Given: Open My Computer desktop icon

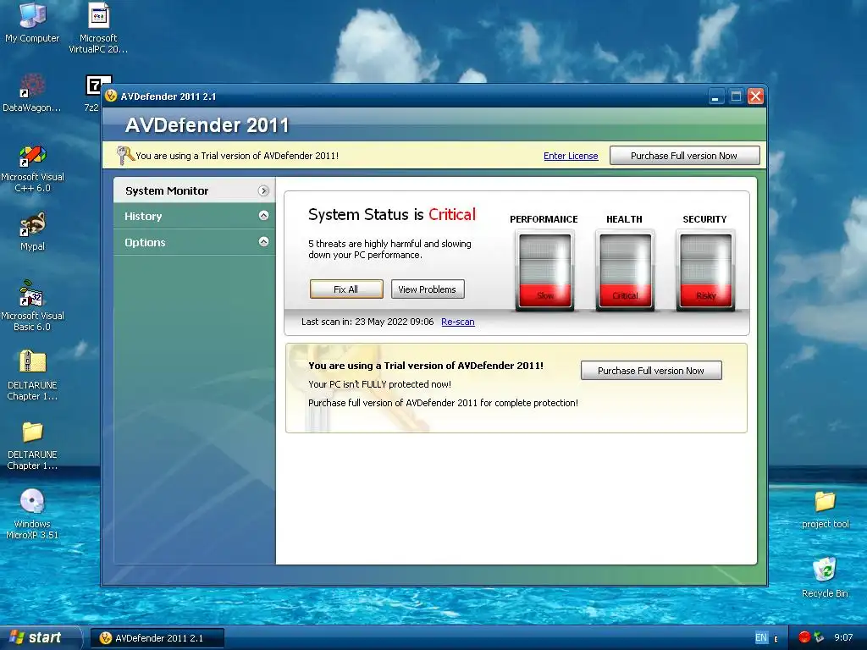Looking at the screenshot, I should point(32,22).
